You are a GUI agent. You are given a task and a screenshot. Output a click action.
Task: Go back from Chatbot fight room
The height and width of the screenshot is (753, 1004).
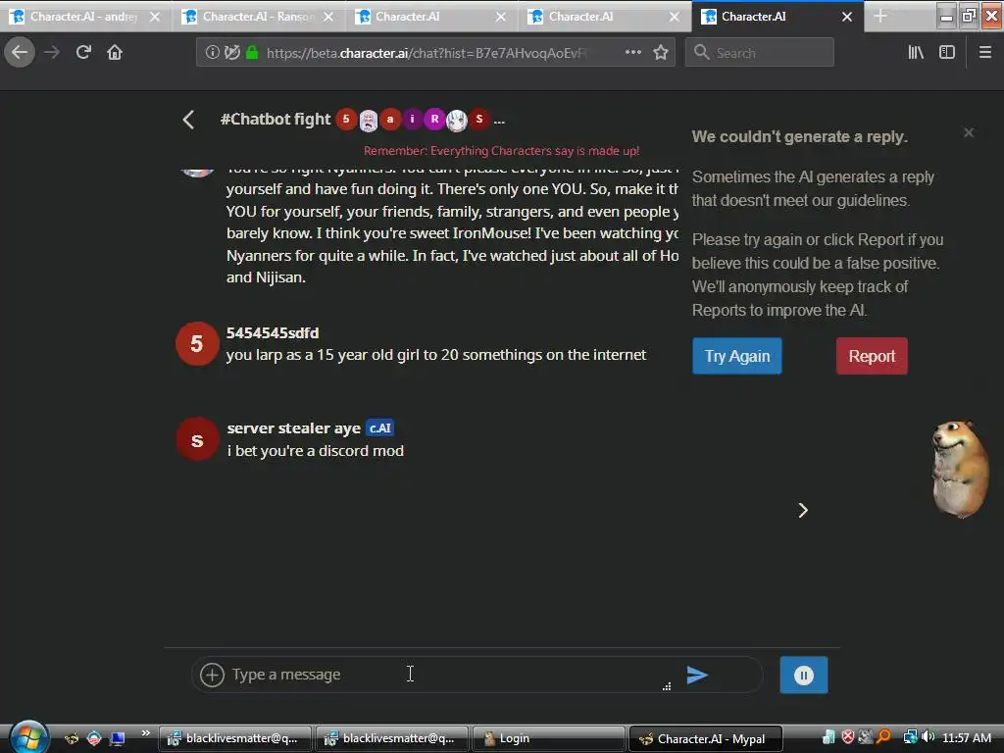tap(188, 120)
